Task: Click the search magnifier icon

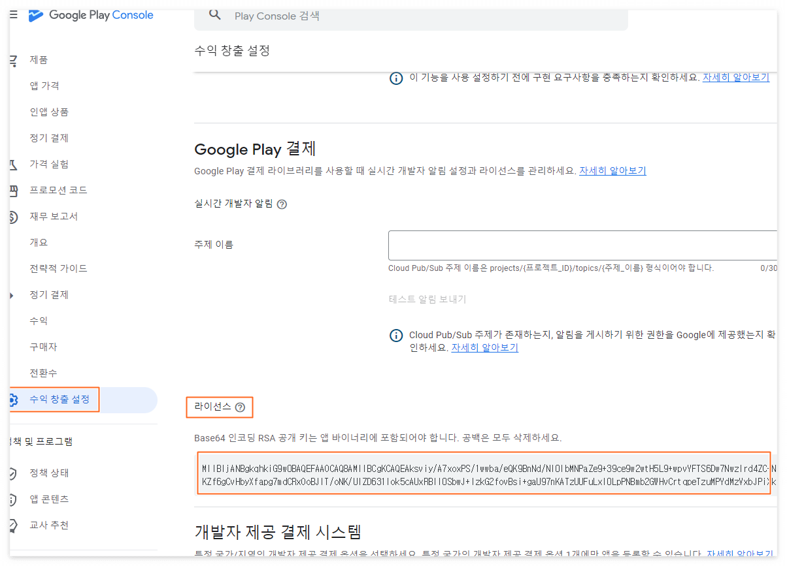Action: [215, 14]
